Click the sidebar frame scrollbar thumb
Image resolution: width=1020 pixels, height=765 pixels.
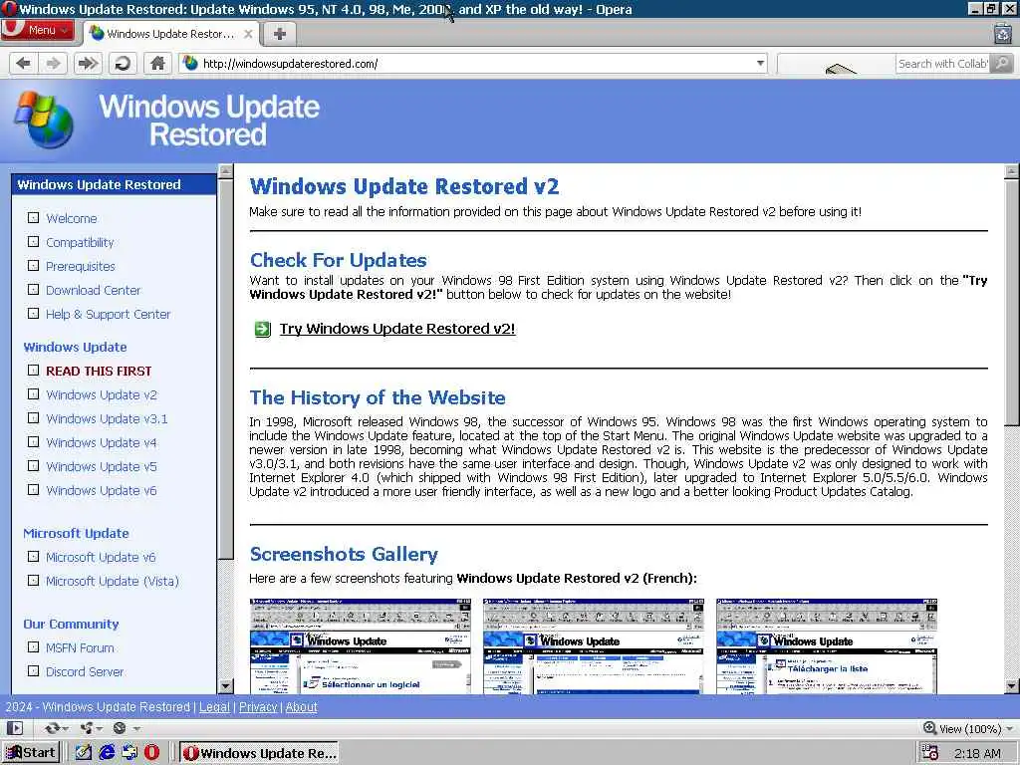[x=226, y=369]
